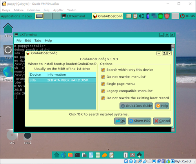Image resolution: width=196 pixels, height=164 pixels.
Task: Select the sda VBOX HARDDISK row
Action: (x=62, y=80)
